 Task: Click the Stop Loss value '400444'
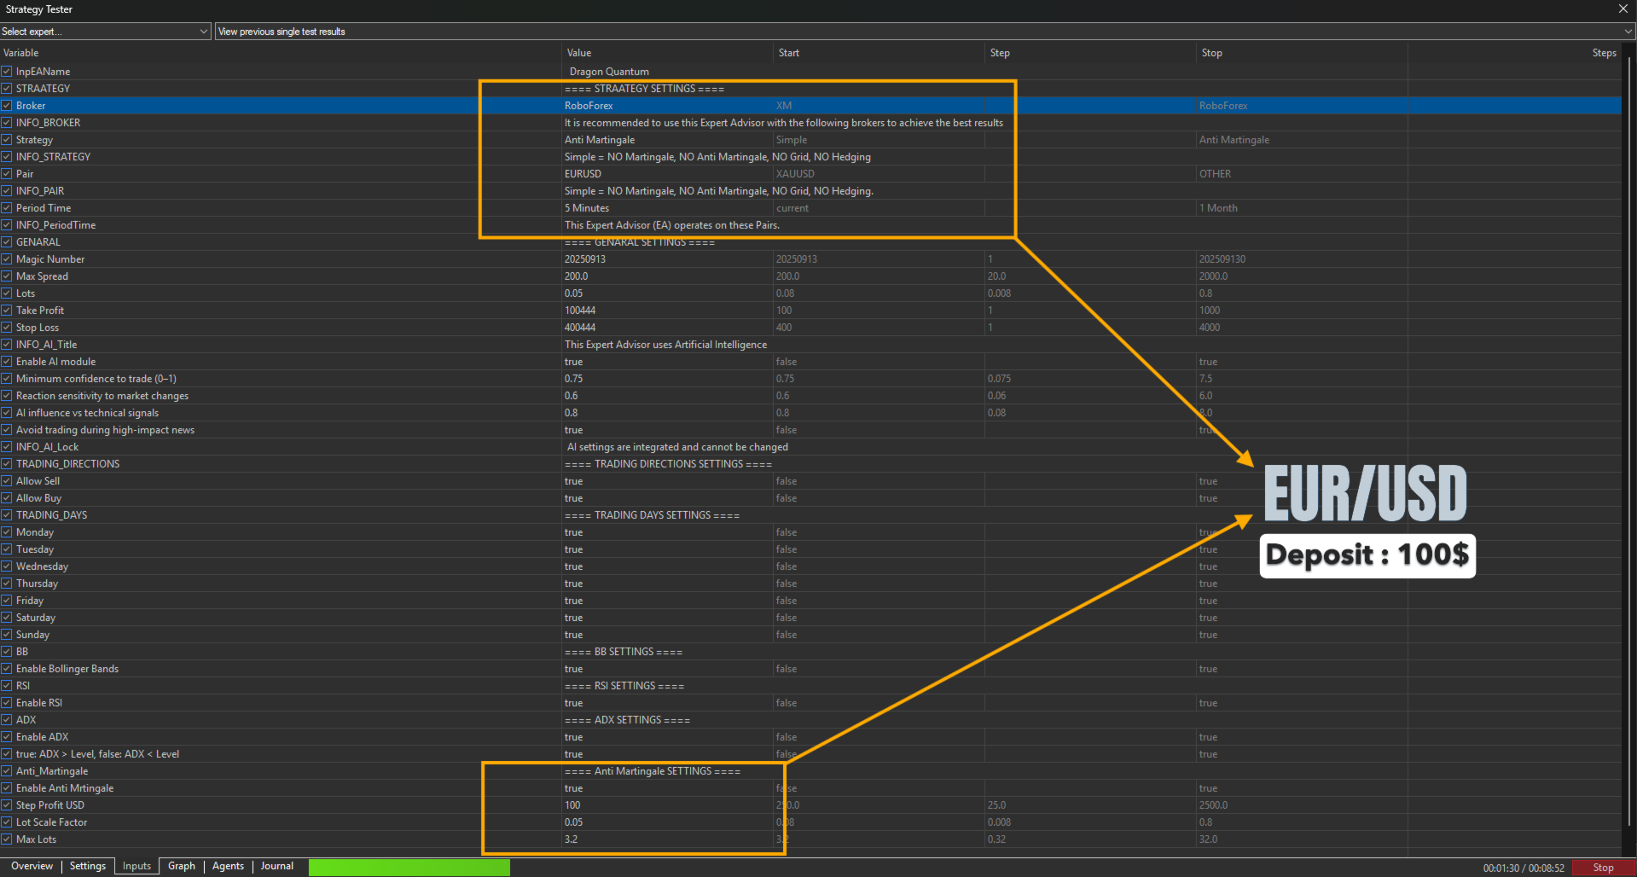(x=580, y=328)
